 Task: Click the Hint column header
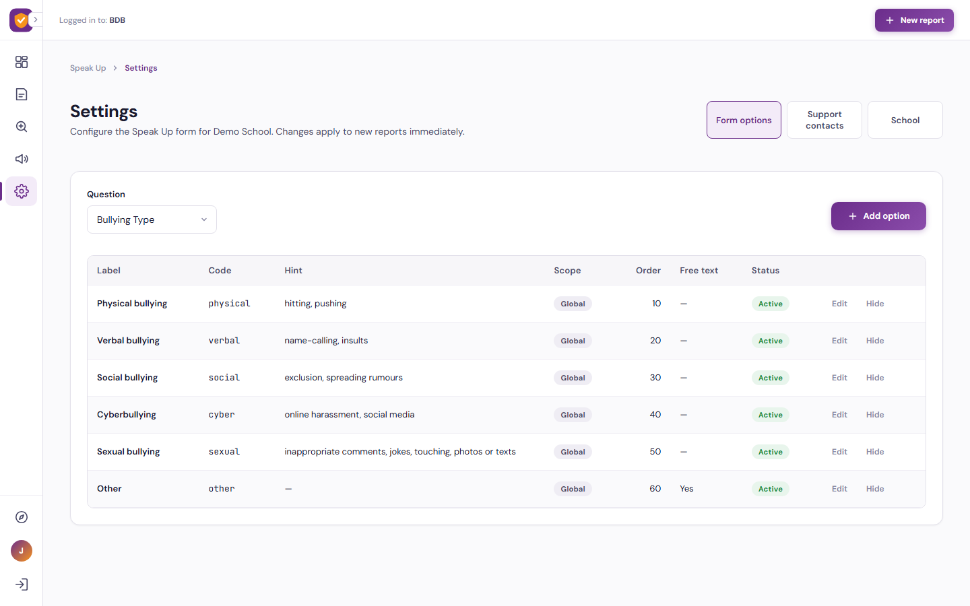click(x=293, y=271)
